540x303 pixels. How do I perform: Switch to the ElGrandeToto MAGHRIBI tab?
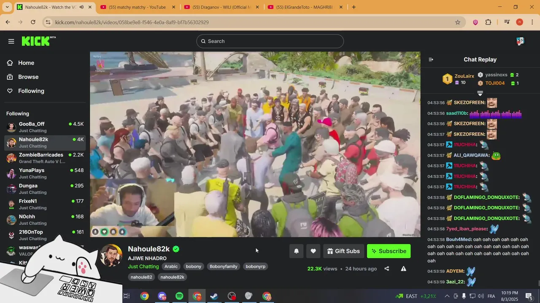[x=304, y=7]
